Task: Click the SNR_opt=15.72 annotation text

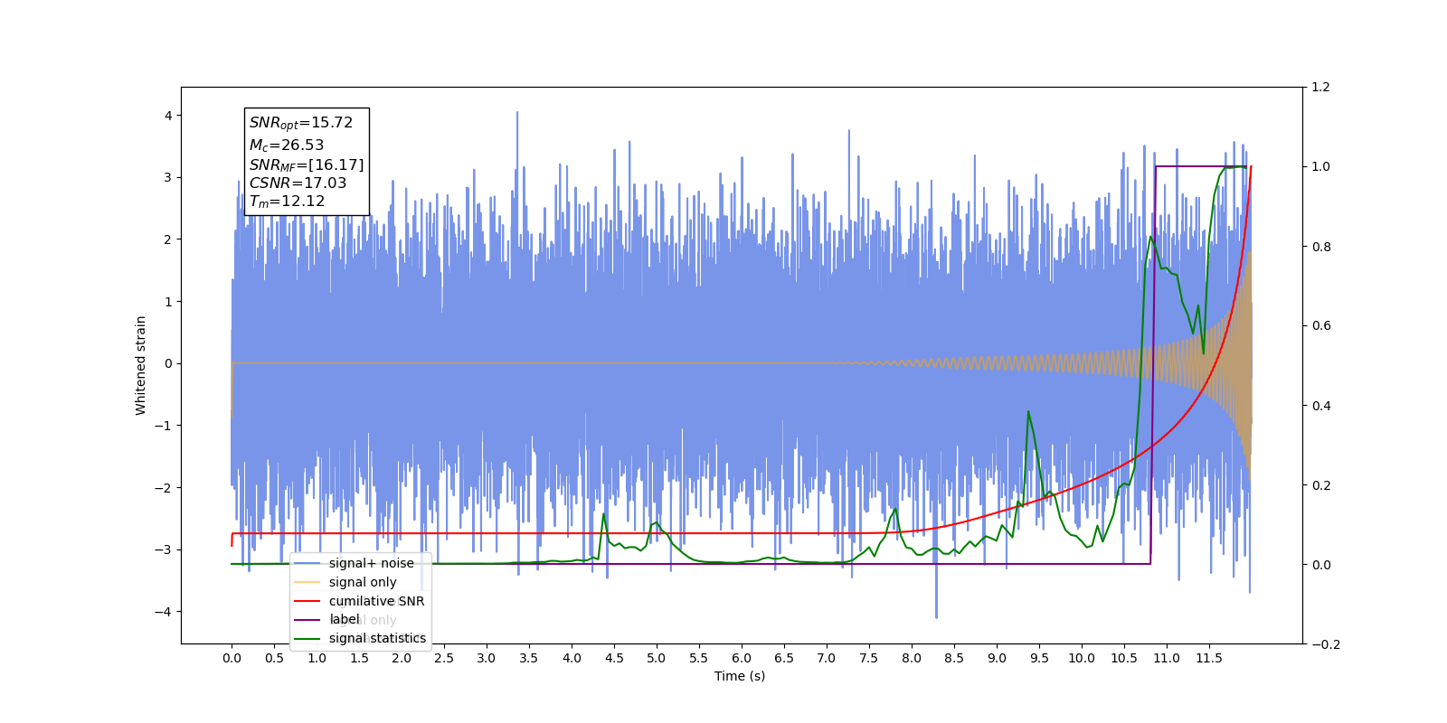Action: [301, 123]
